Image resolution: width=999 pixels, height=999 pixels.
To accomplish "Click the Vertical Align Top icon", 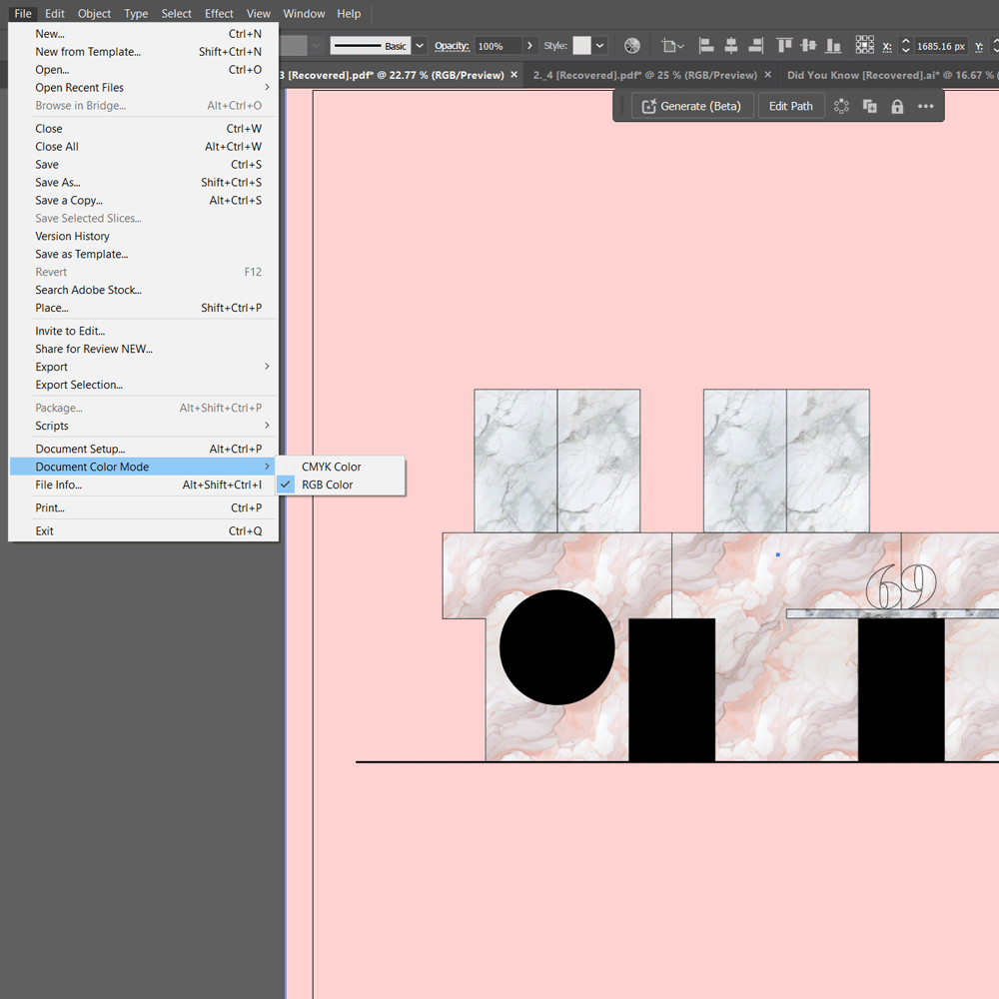I will point(784,45).
